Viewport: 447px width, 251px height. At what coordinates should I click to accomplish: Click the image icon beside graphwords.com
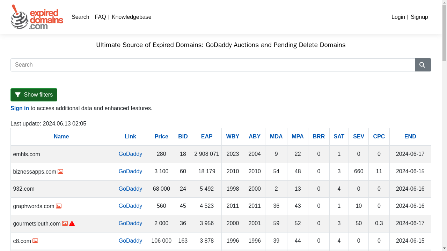pos(59,206)
